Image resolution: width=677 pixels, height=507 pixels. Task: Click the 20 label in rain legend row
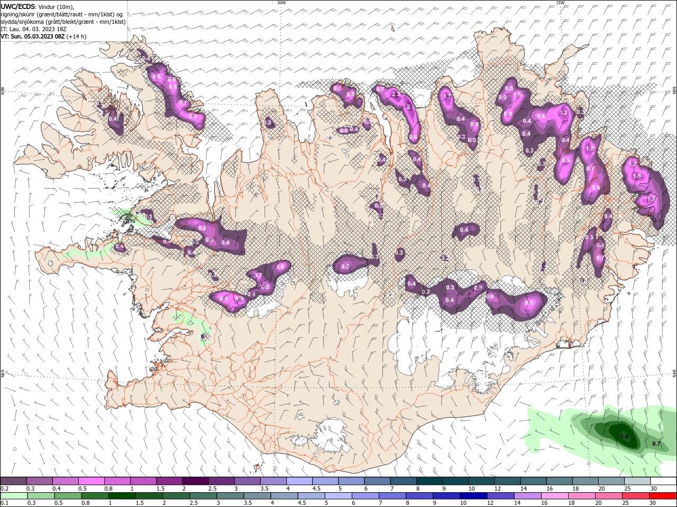600,503
